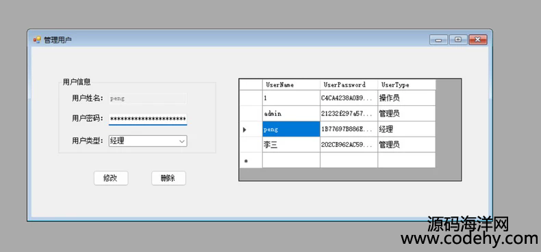Image resolution: width=541 pixels, height=252 pixels.
Task: Click the 管理用户 window title icon
Action: point(37,40)
